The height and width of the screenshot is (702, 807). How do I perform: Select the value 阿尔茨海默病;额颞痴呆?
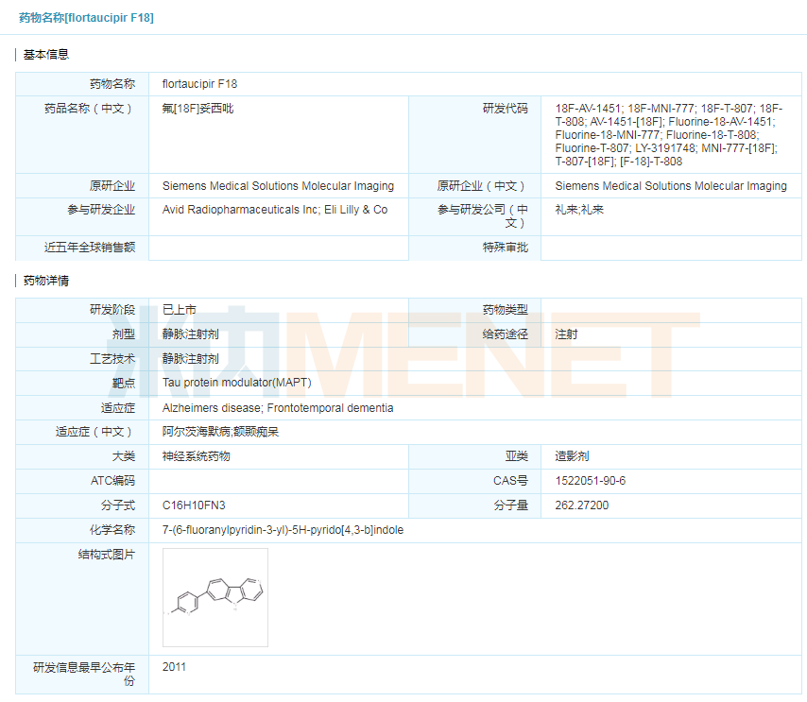click(x=220, y=432)
